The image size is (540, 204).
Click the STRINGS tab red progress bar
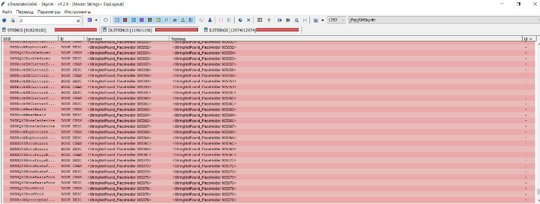[x=76, y=30]
